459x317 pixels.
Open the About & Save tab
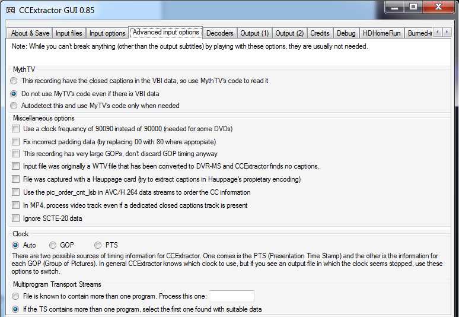point(30,33)
